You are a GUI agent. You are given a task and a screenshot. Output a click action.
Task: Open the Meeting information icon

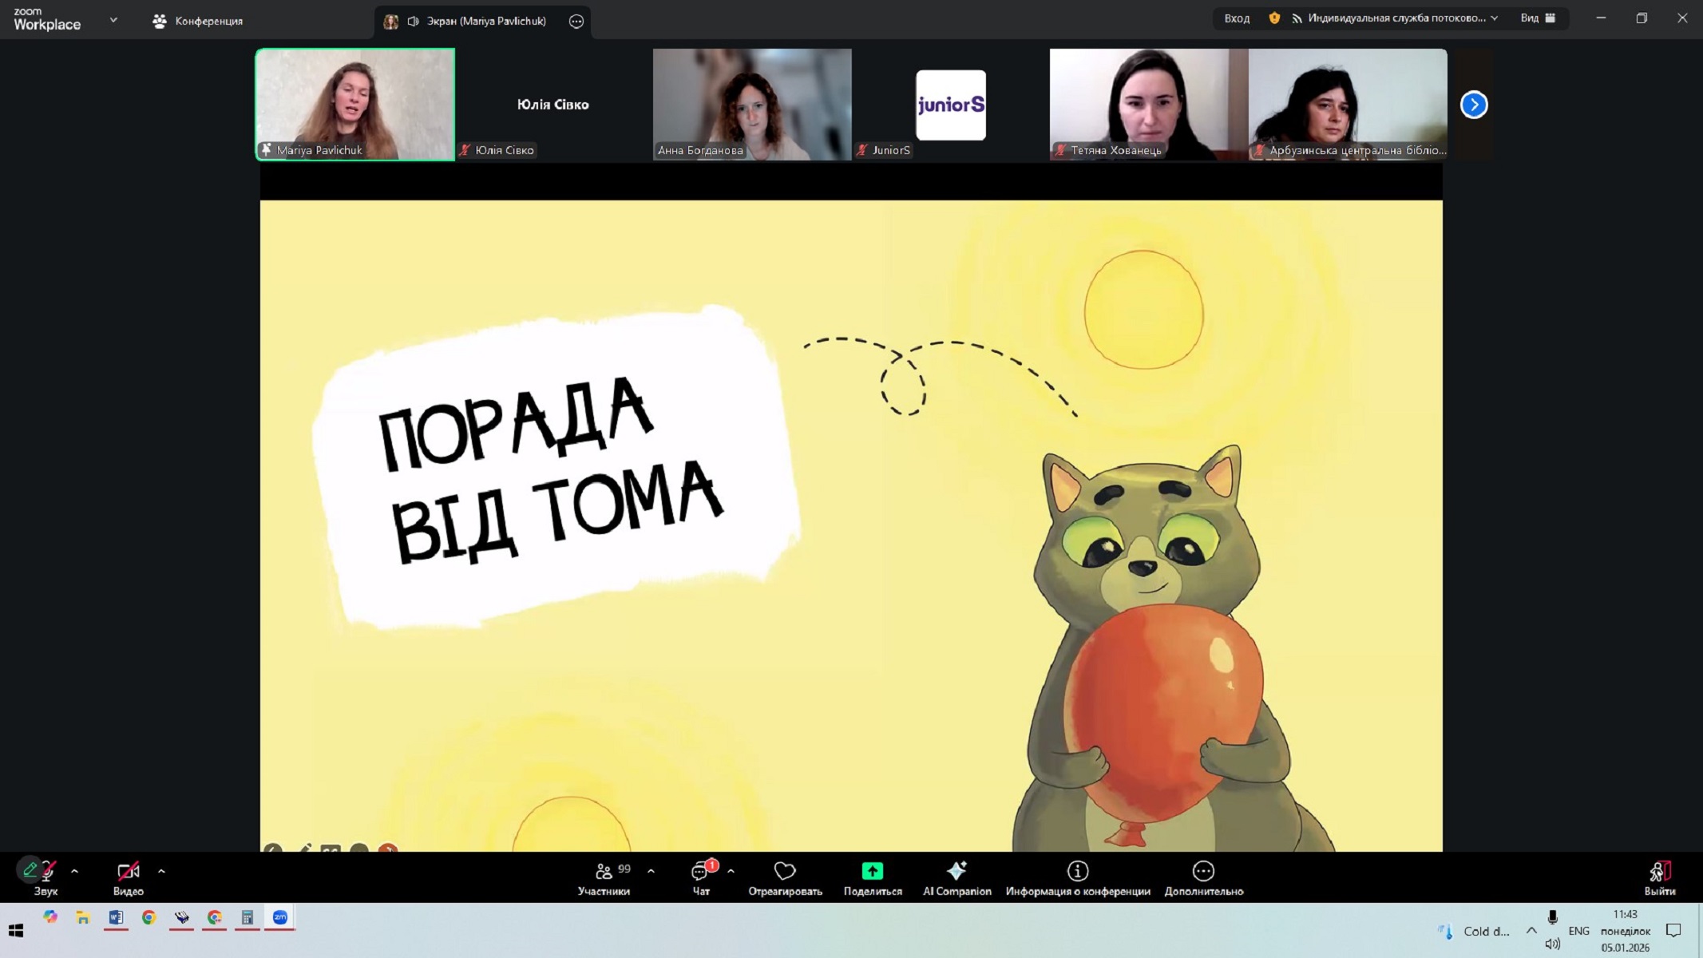coord(1077,871)
